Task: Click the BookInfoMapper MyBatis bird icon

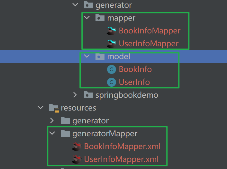Action: 112,31
